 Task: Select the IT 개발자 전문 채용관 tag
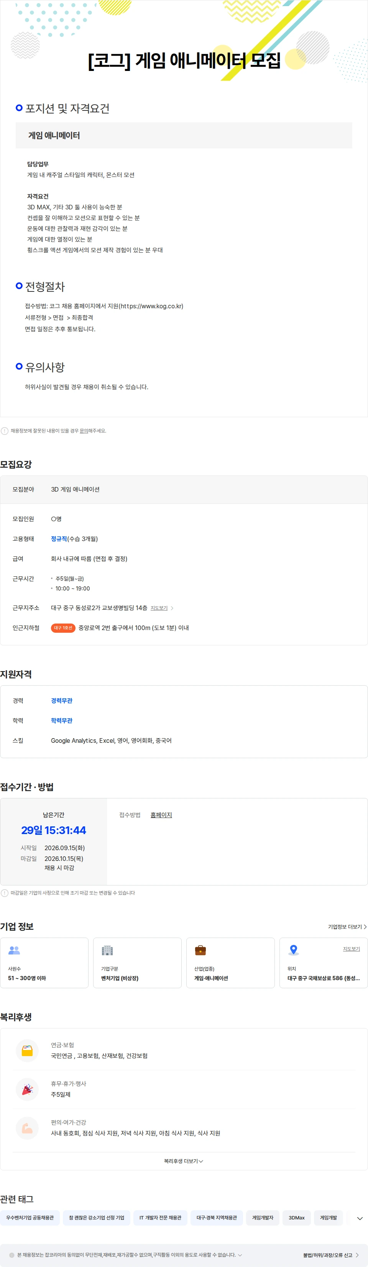(x=160, y=1218)
